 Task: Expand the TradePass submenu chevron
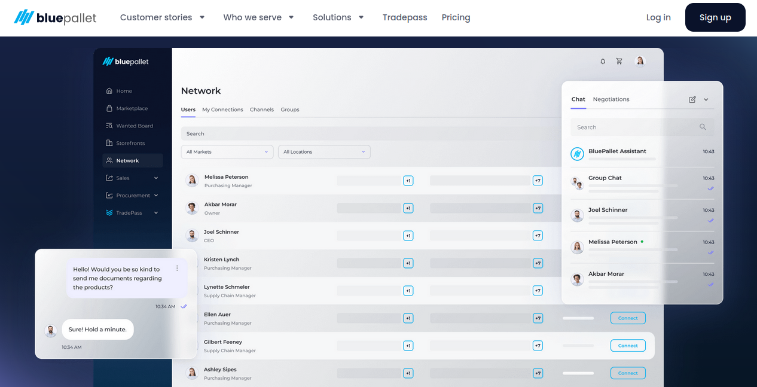click(156, 212)
